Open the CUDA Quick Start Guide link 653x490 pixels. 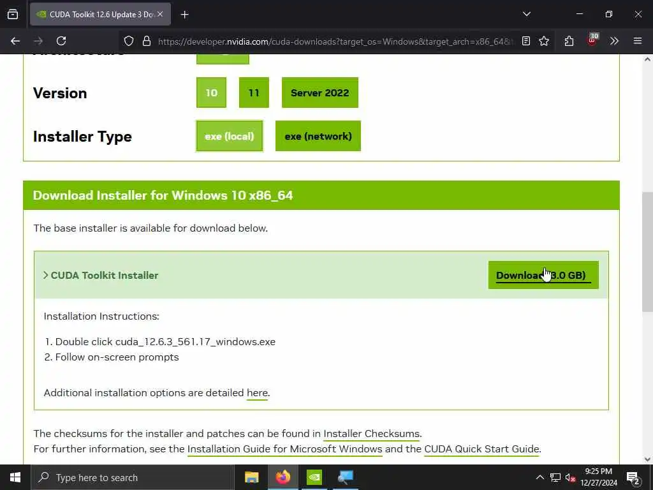(x=482, y=449)
